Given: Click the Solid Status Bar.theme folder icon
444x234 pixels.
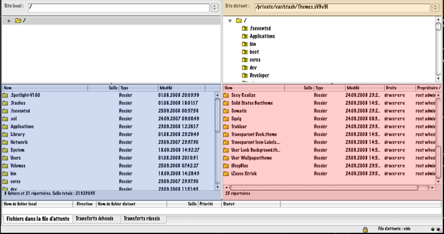Looking at the screenshot, I should click(x=226, y=103).
